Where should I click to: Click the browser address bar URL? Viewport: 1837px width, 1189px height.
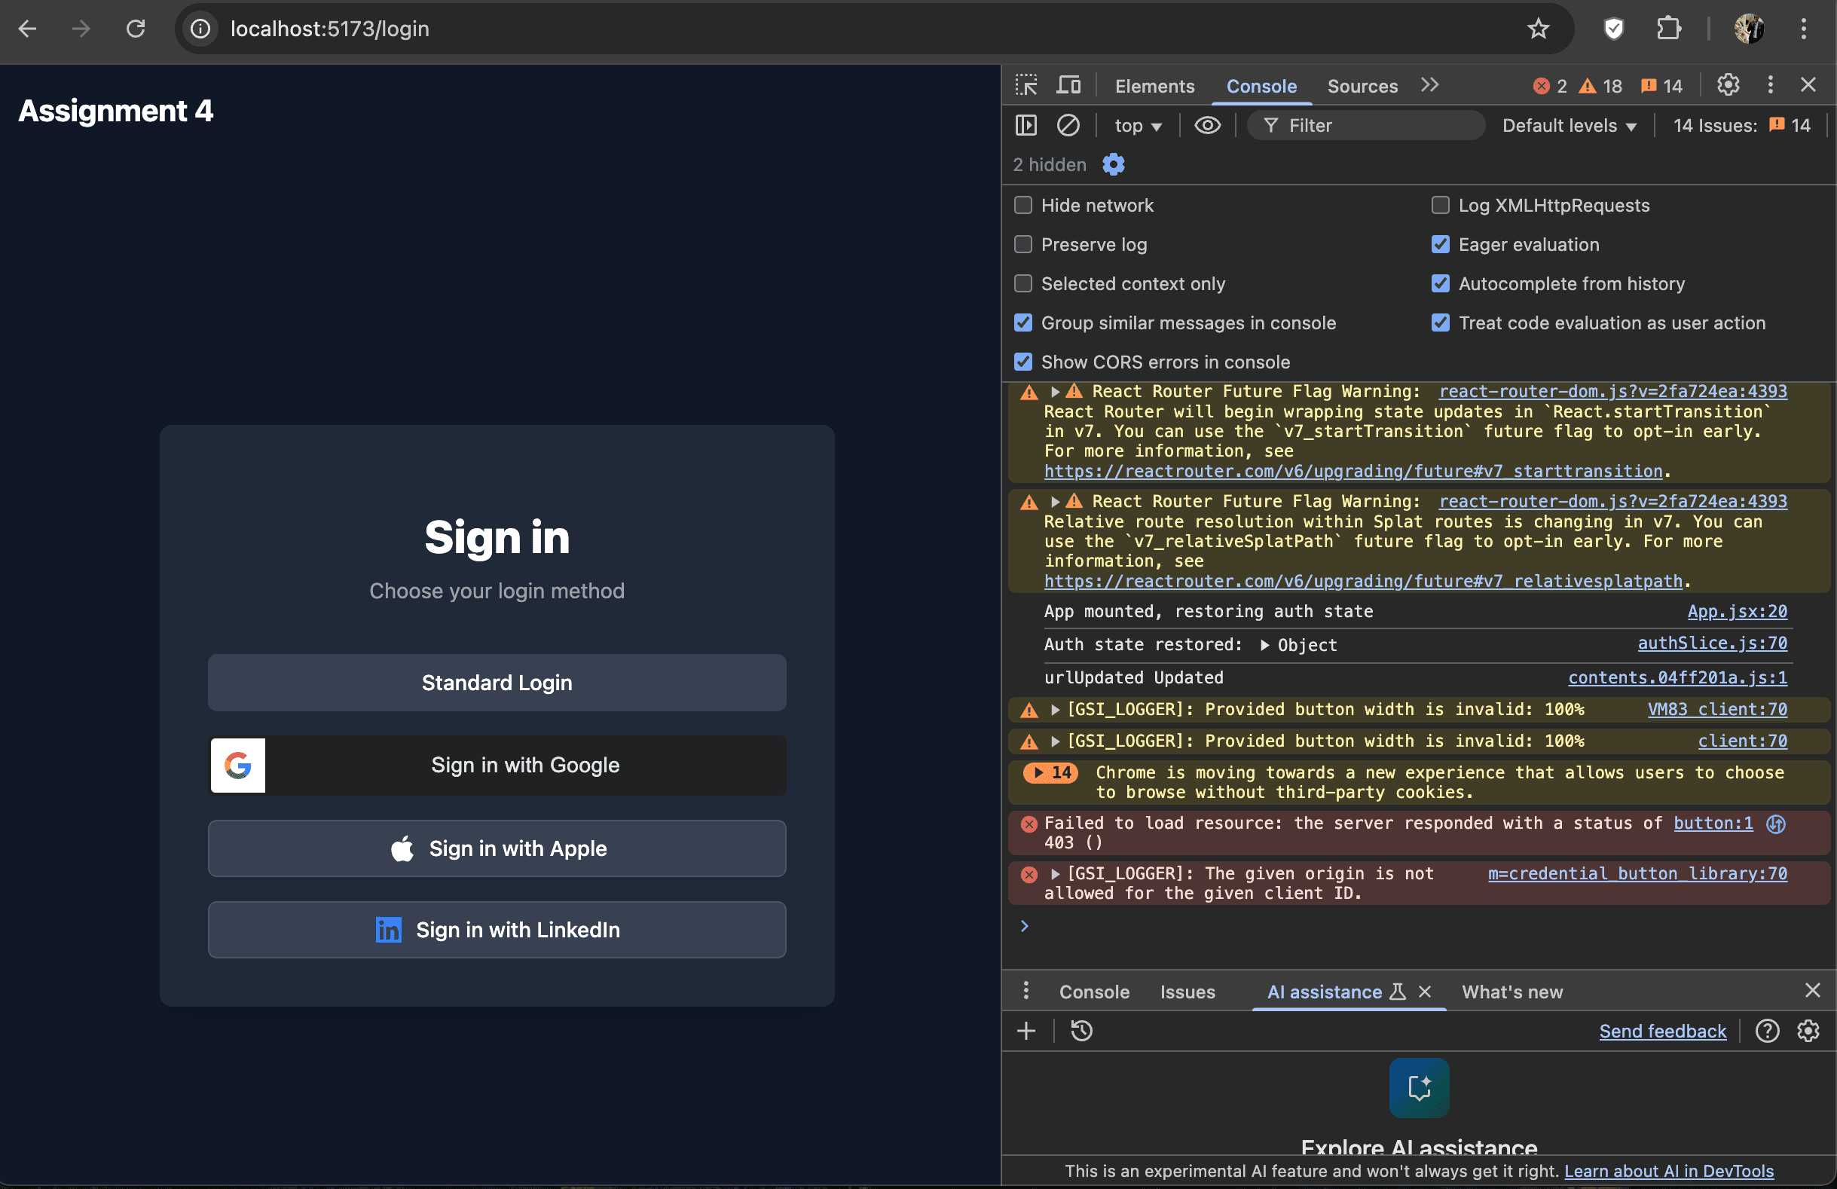[x=329, y=29]
